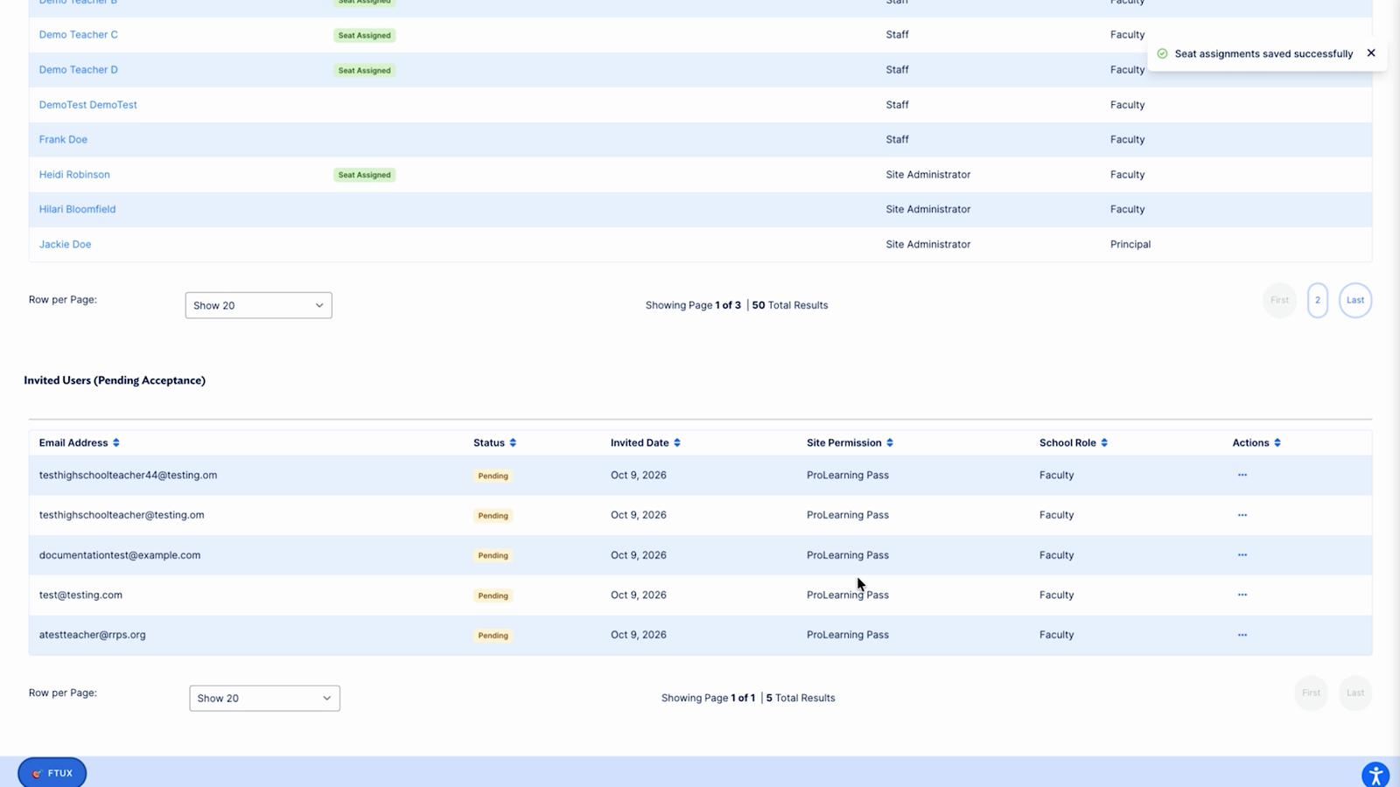Open actions menu for test@testing.com
The height and width of the screenshot is (787, 1400).
click(x=1242, y=595)
